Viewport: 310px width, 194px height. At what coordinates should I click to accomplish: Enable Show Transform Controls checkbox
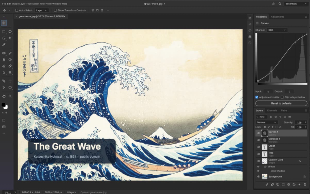(55, 10)
